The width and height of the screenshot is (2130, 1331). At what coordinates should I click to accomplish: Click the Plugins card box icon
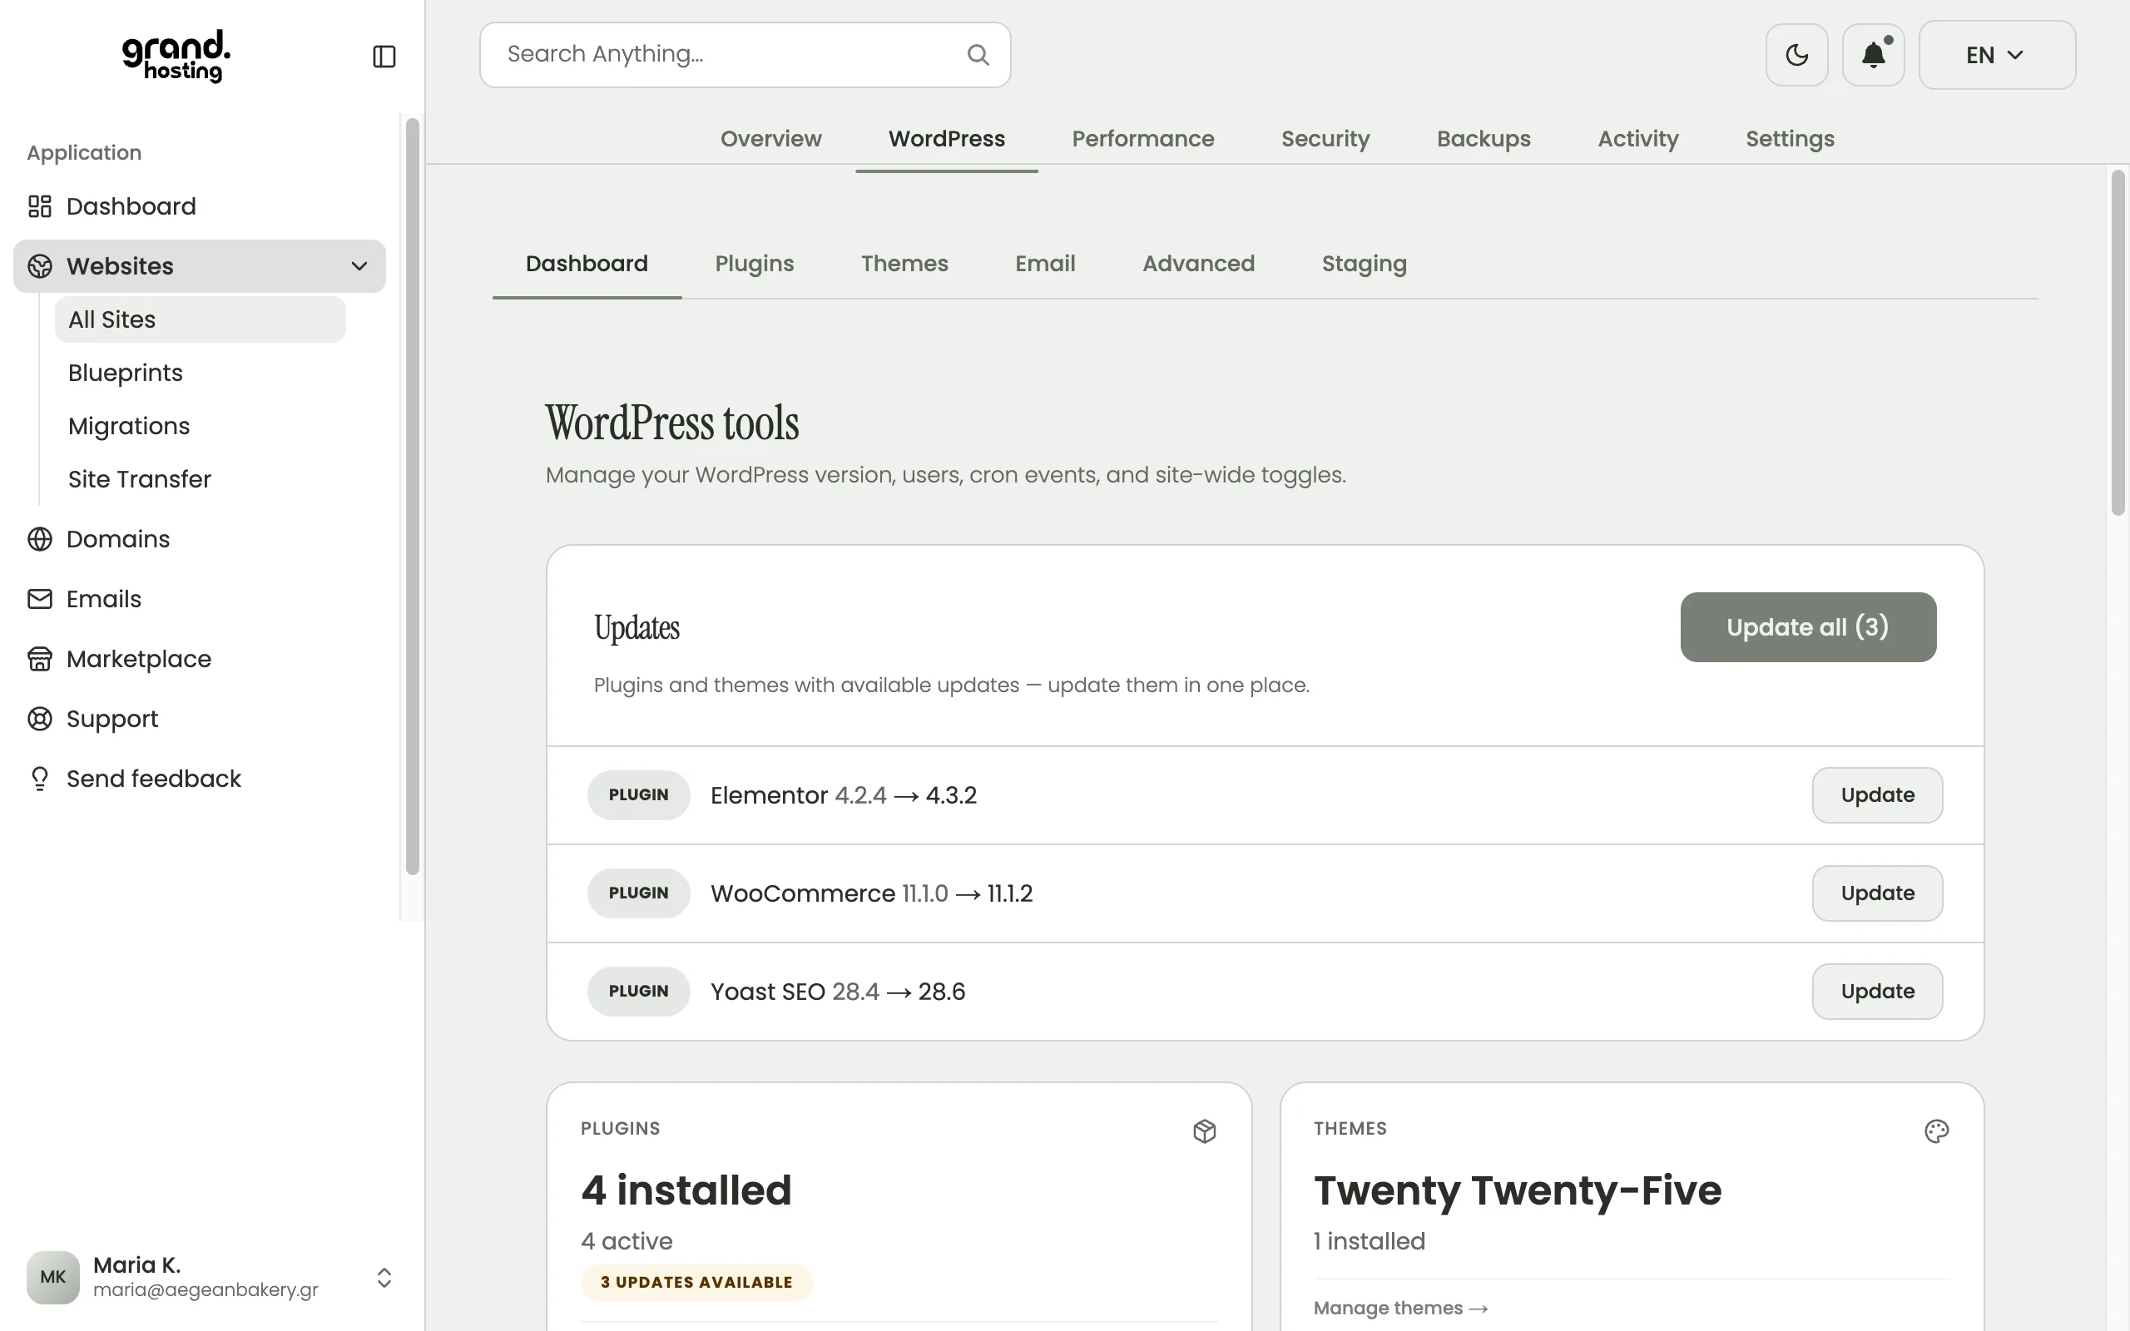pos(1204,1131)
